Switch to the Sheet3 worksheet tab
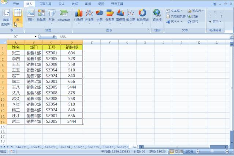Image resolution: width=234 pixels, height=156 pixels. [51, 147]
